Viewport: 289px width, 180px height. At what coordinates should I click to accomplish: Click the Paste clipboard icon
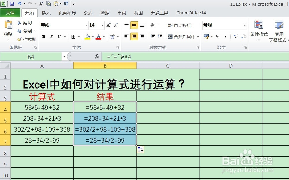coord(8,25)
